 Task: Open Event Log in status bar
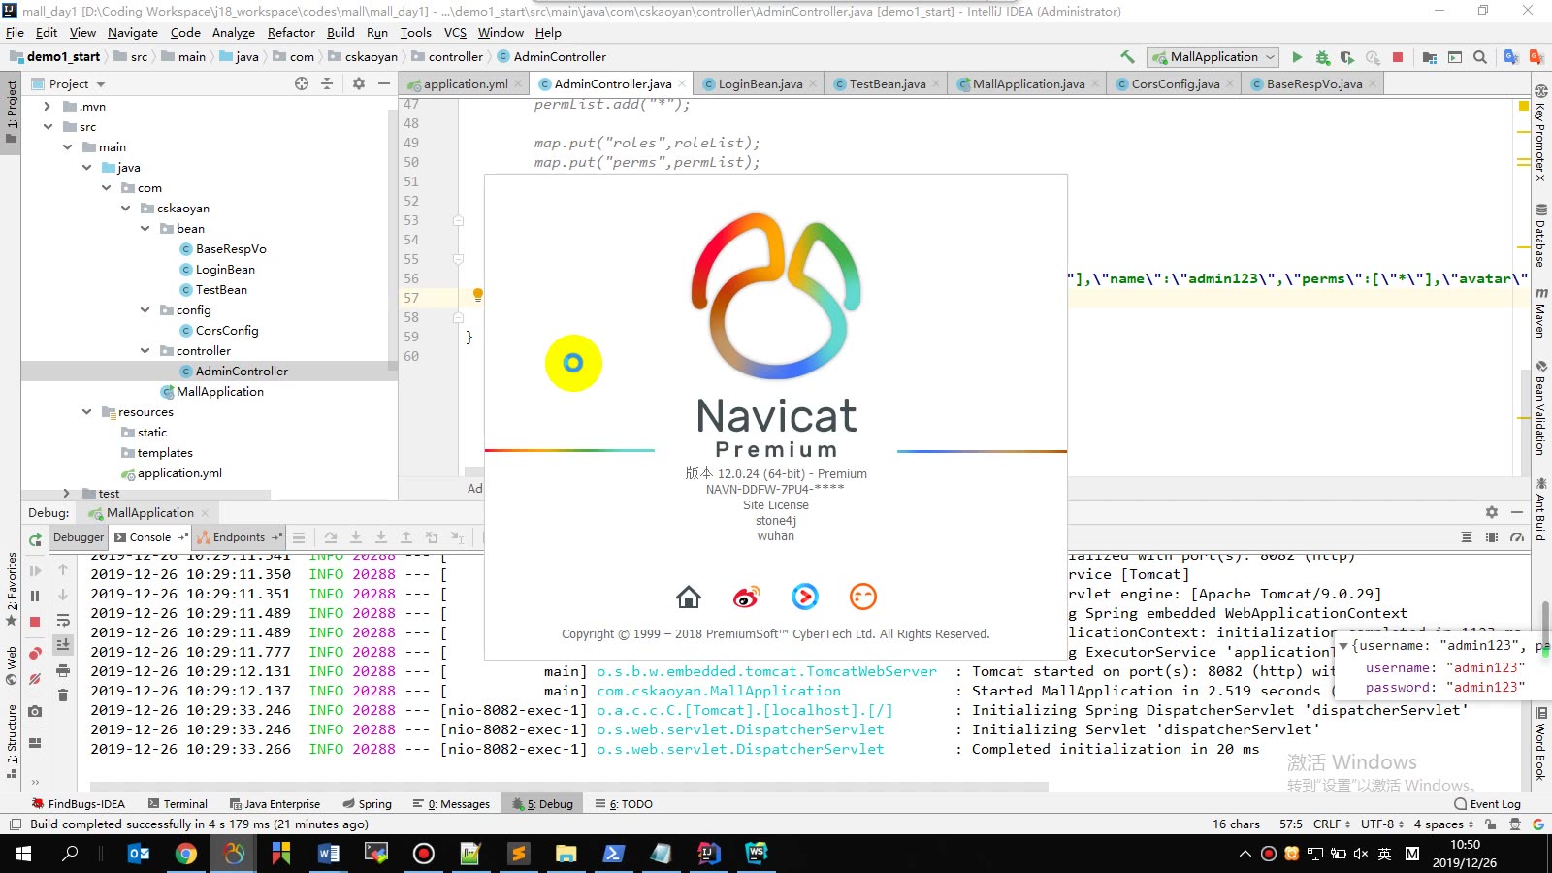click(1488, 804)
